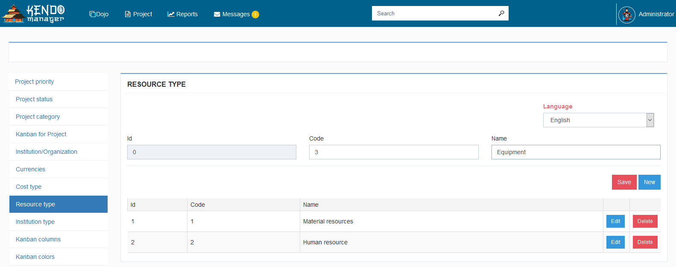The width and height of the screenshot is (676, 267).
Task: Click the Name column header
Action: click(451, 205)
